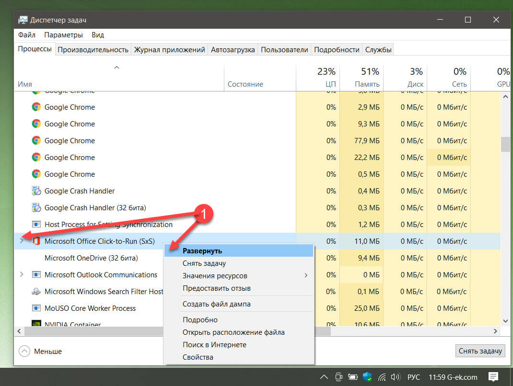Switch to the Службы tab
513x386 pixels.
378,50
